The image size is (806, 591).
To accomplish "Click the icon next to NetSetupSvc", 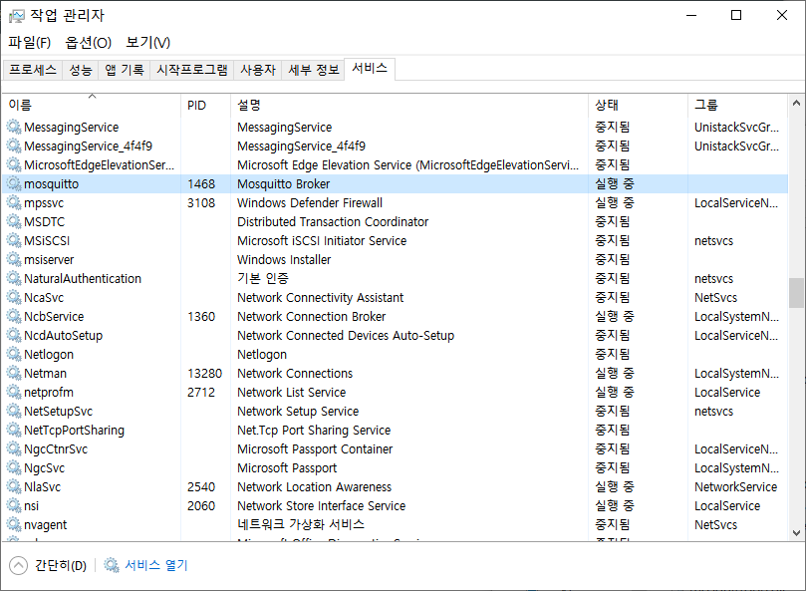I will [14, 411].
